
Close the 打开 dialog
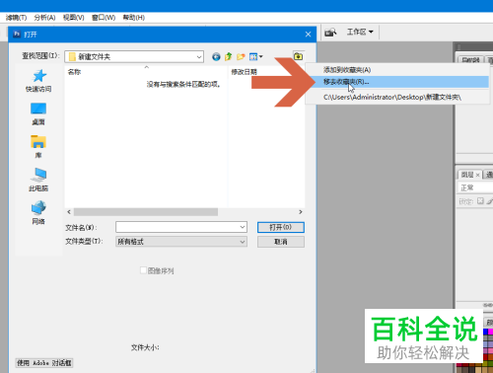click(308, 35)
